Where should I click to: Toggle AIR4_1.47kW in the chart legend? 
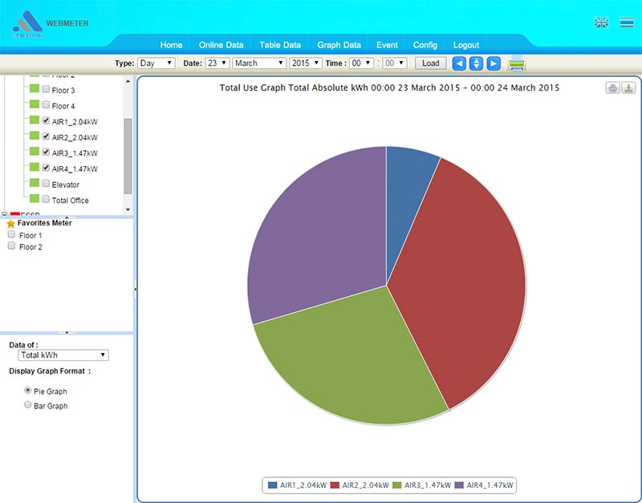[x=484, y=485]
